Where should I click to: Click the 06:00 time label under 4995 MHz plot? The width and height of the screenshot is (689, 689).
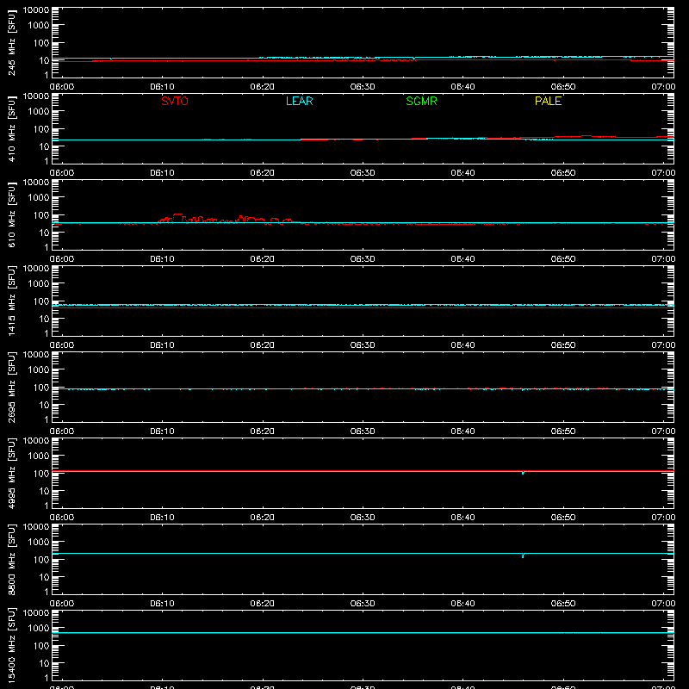pos(62,518)
